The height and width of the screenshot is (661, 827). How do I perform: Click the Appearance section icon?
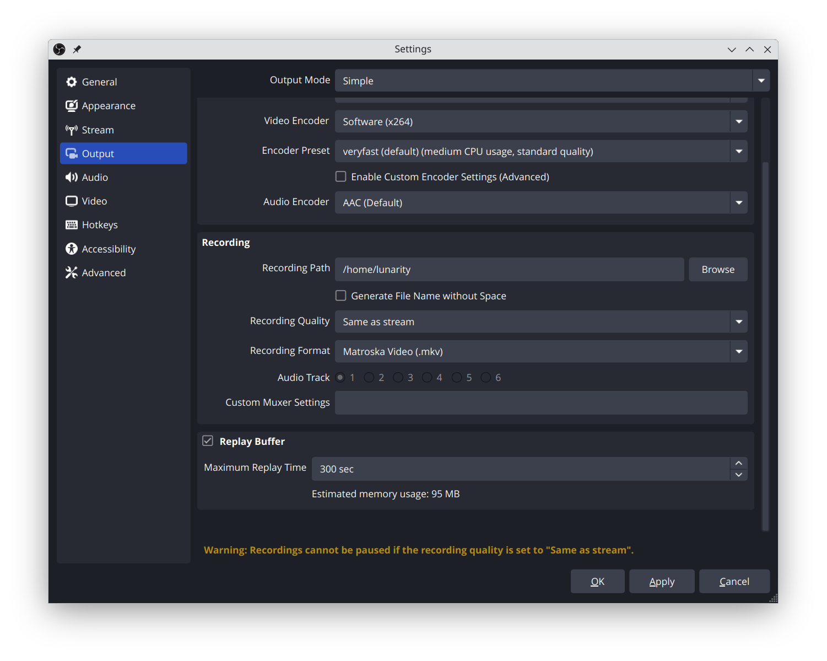coord(72,105)
